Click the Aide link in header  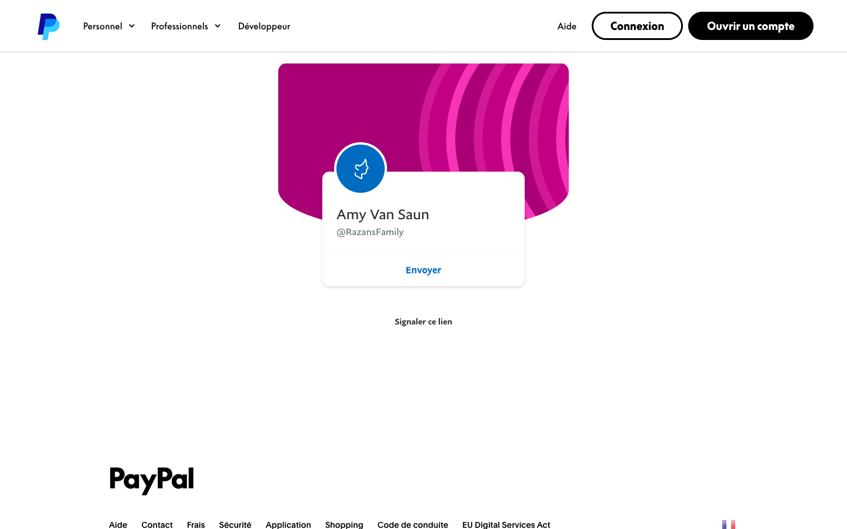click(x=567, y=26)
